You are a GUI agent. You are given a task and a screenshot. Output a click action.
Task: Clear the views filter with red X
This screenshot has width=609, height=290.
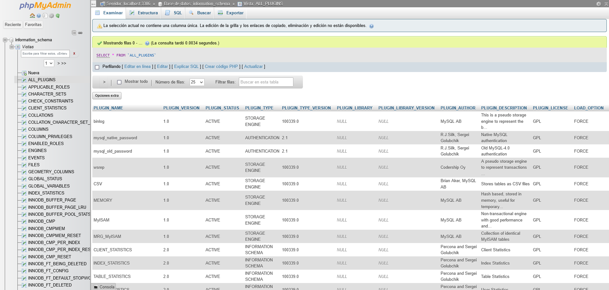pos(74,54)
